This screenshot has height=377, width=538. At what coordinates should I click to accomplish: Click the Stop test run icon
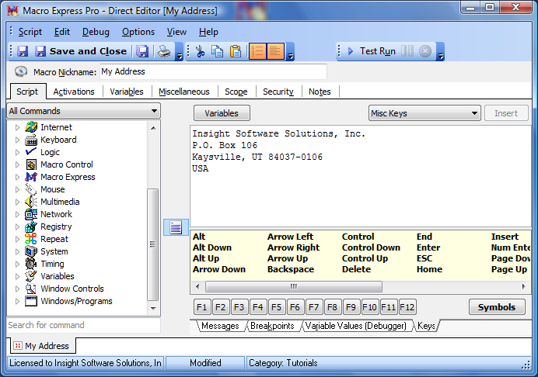(x=425, y=51)
